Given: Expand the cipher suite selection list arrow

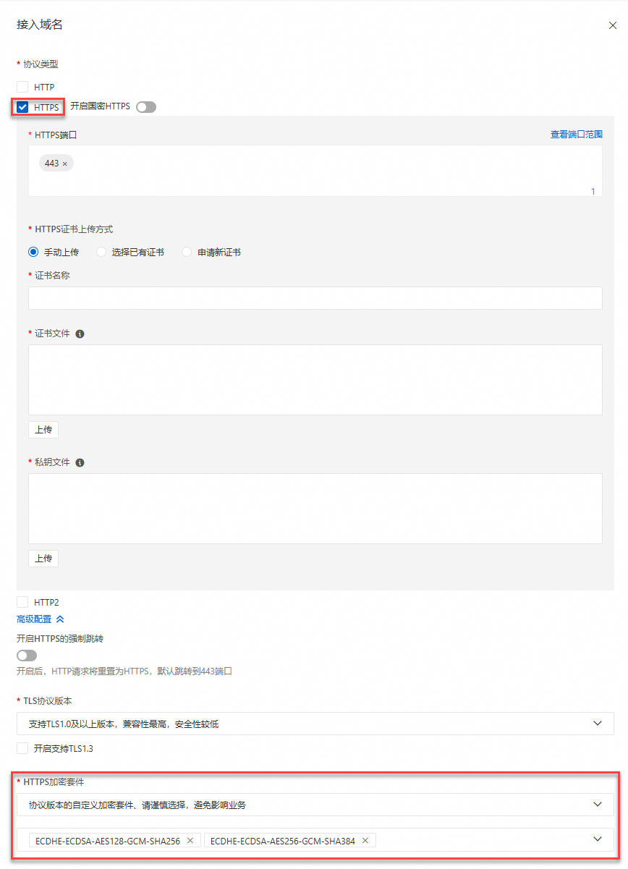Looking at the screenshot, I should tap(598, 839).
